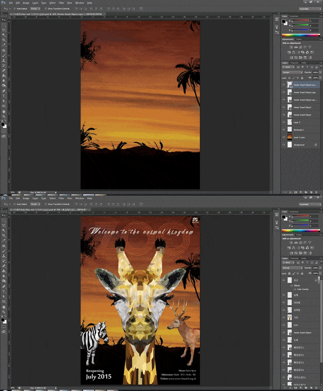Select the Type tool in sunset-only window
The image size is (323, 391).
pyautogui.click(x=4, y=96)
